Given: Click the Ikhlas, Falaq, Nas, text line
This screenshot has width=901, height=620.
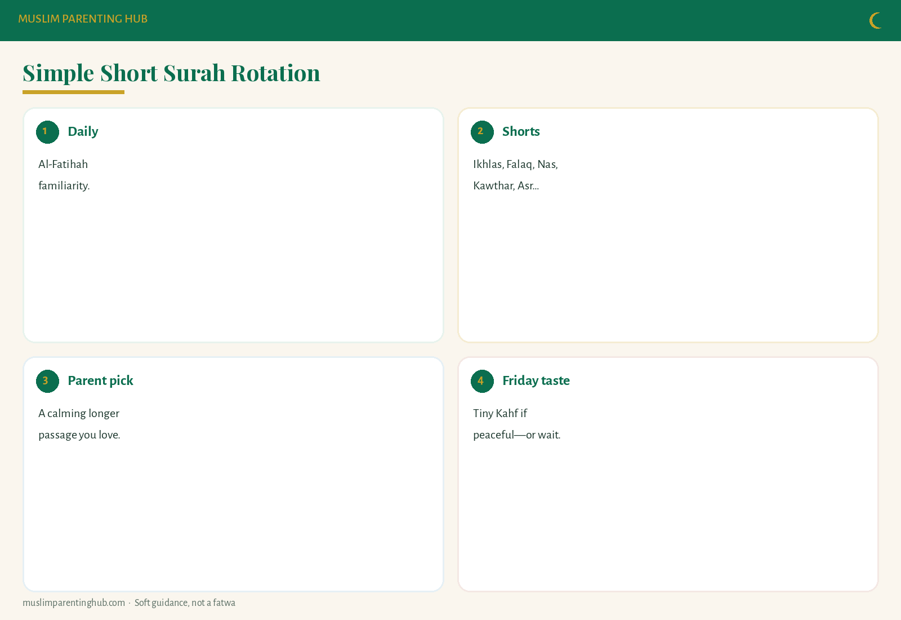Looking at the screenshot, I should pos(515,164).
